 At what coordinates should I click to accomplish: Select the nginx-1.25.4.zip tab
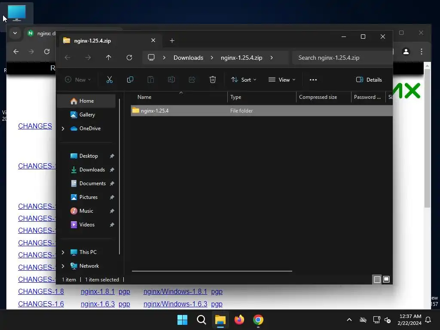tap(110, 41)
